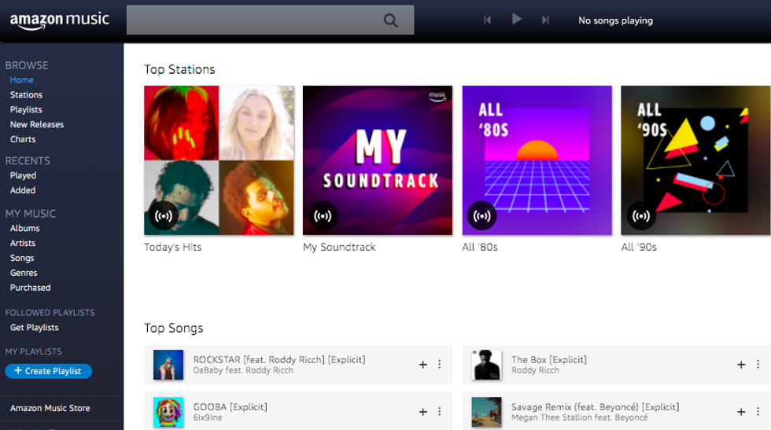Image resolution: width=771 pixels, height=430 pixels.
Task: Click 'GOOBA [Explicit]' song title
Action: [230, 407]
